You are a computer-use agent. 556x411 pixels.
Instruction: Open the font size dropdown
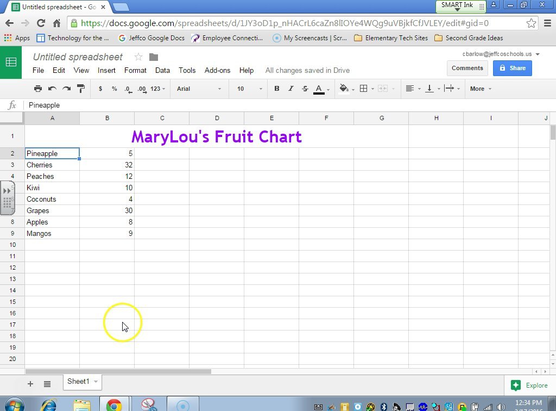[x=247, y=88]
